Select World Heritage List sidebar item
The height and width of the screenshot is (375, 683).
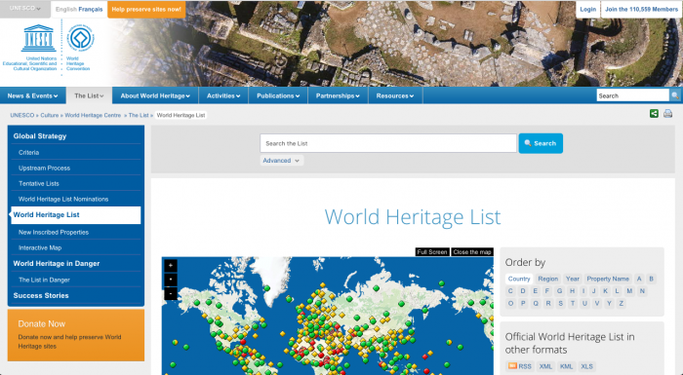click(76, 215)
